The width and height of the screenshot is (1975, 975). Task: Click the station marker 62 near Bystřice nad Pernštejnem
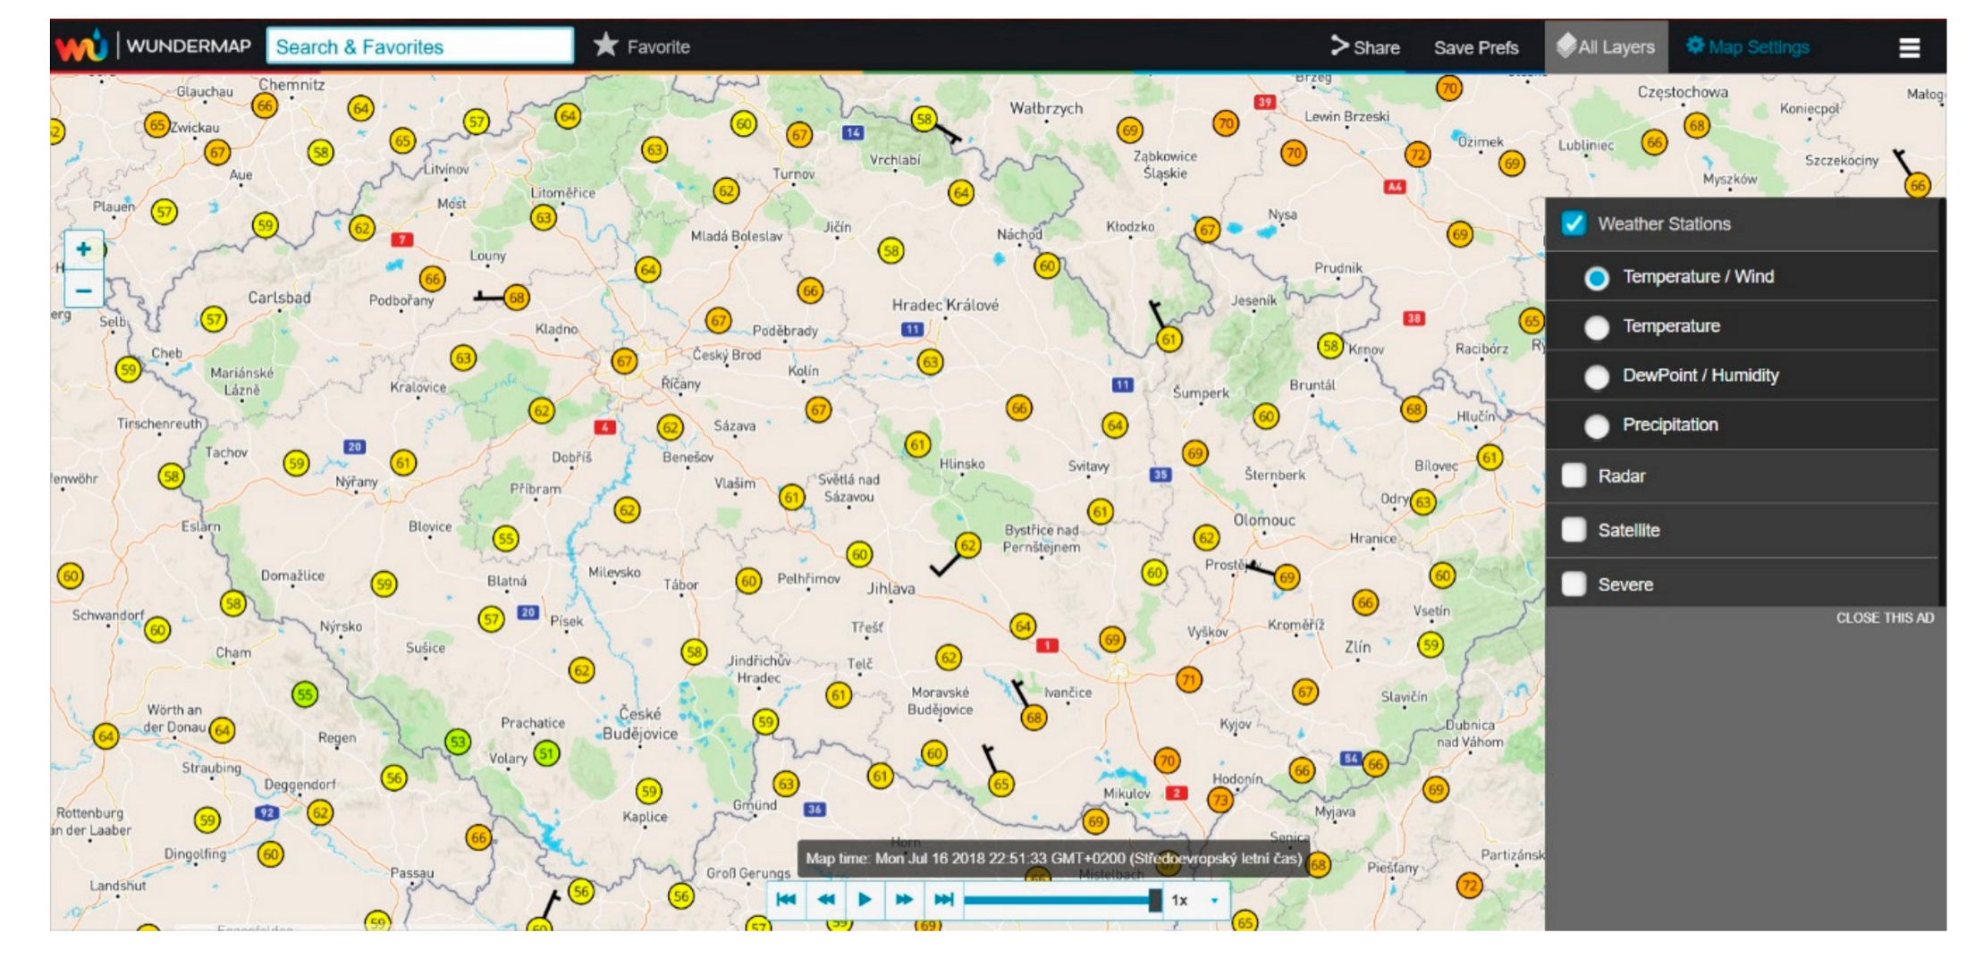point(967,545)
